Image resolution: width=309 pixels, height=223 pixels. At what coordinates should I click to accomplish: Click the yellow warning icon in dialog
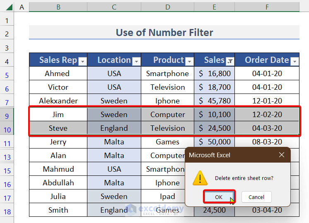(200, 178)
